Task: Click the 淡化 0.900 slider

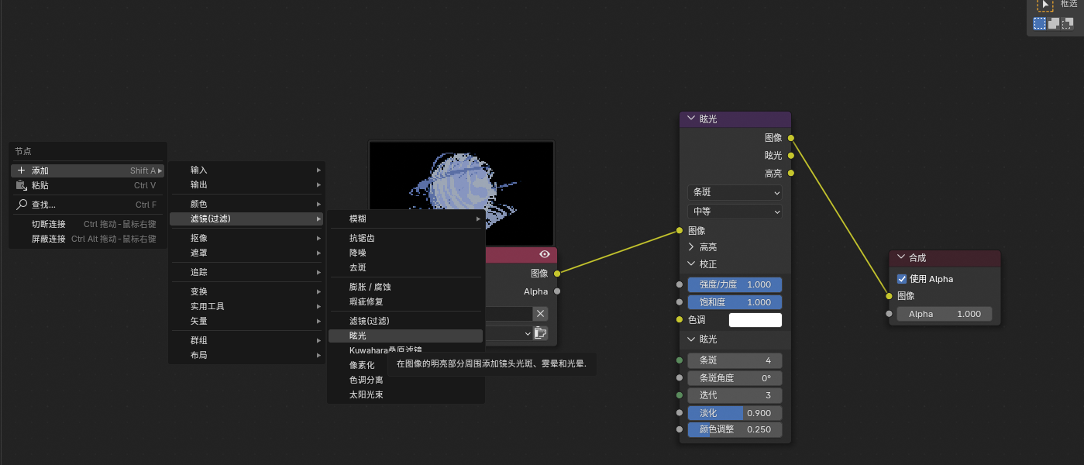Action: coord(735,413)
